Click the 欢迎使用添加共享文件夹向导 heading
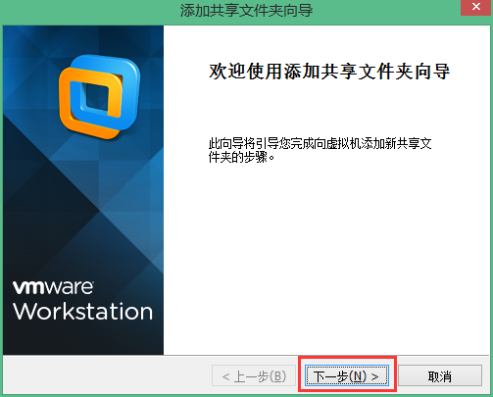 (x=329, y=72)
